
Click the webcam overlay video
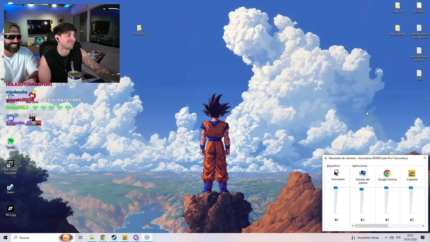[62, 43]
